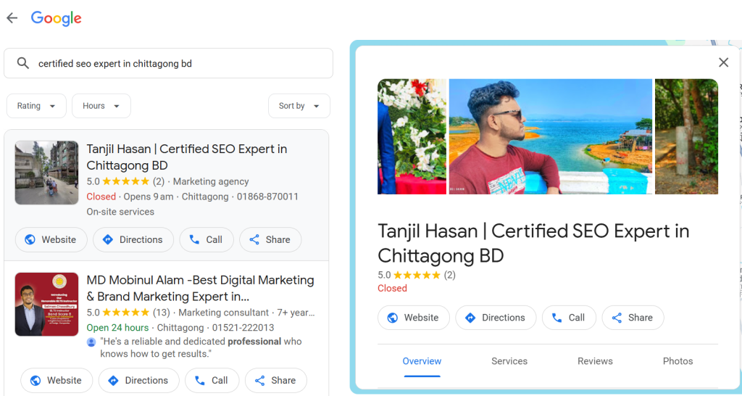Image resolution: width=742 pixels, height=396 pixels.
Task: Open street photo thumbnail of Tanjil Hasan listing
Action: (47, 173)
